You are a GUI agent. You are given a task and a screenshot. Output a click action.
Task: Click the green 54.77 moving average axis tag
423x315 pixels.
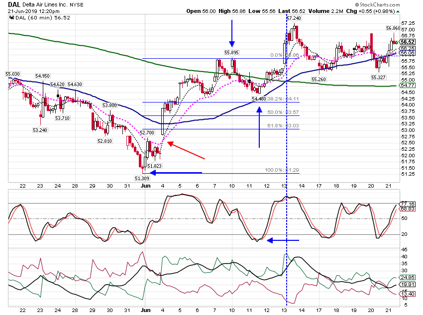point(408,86)
